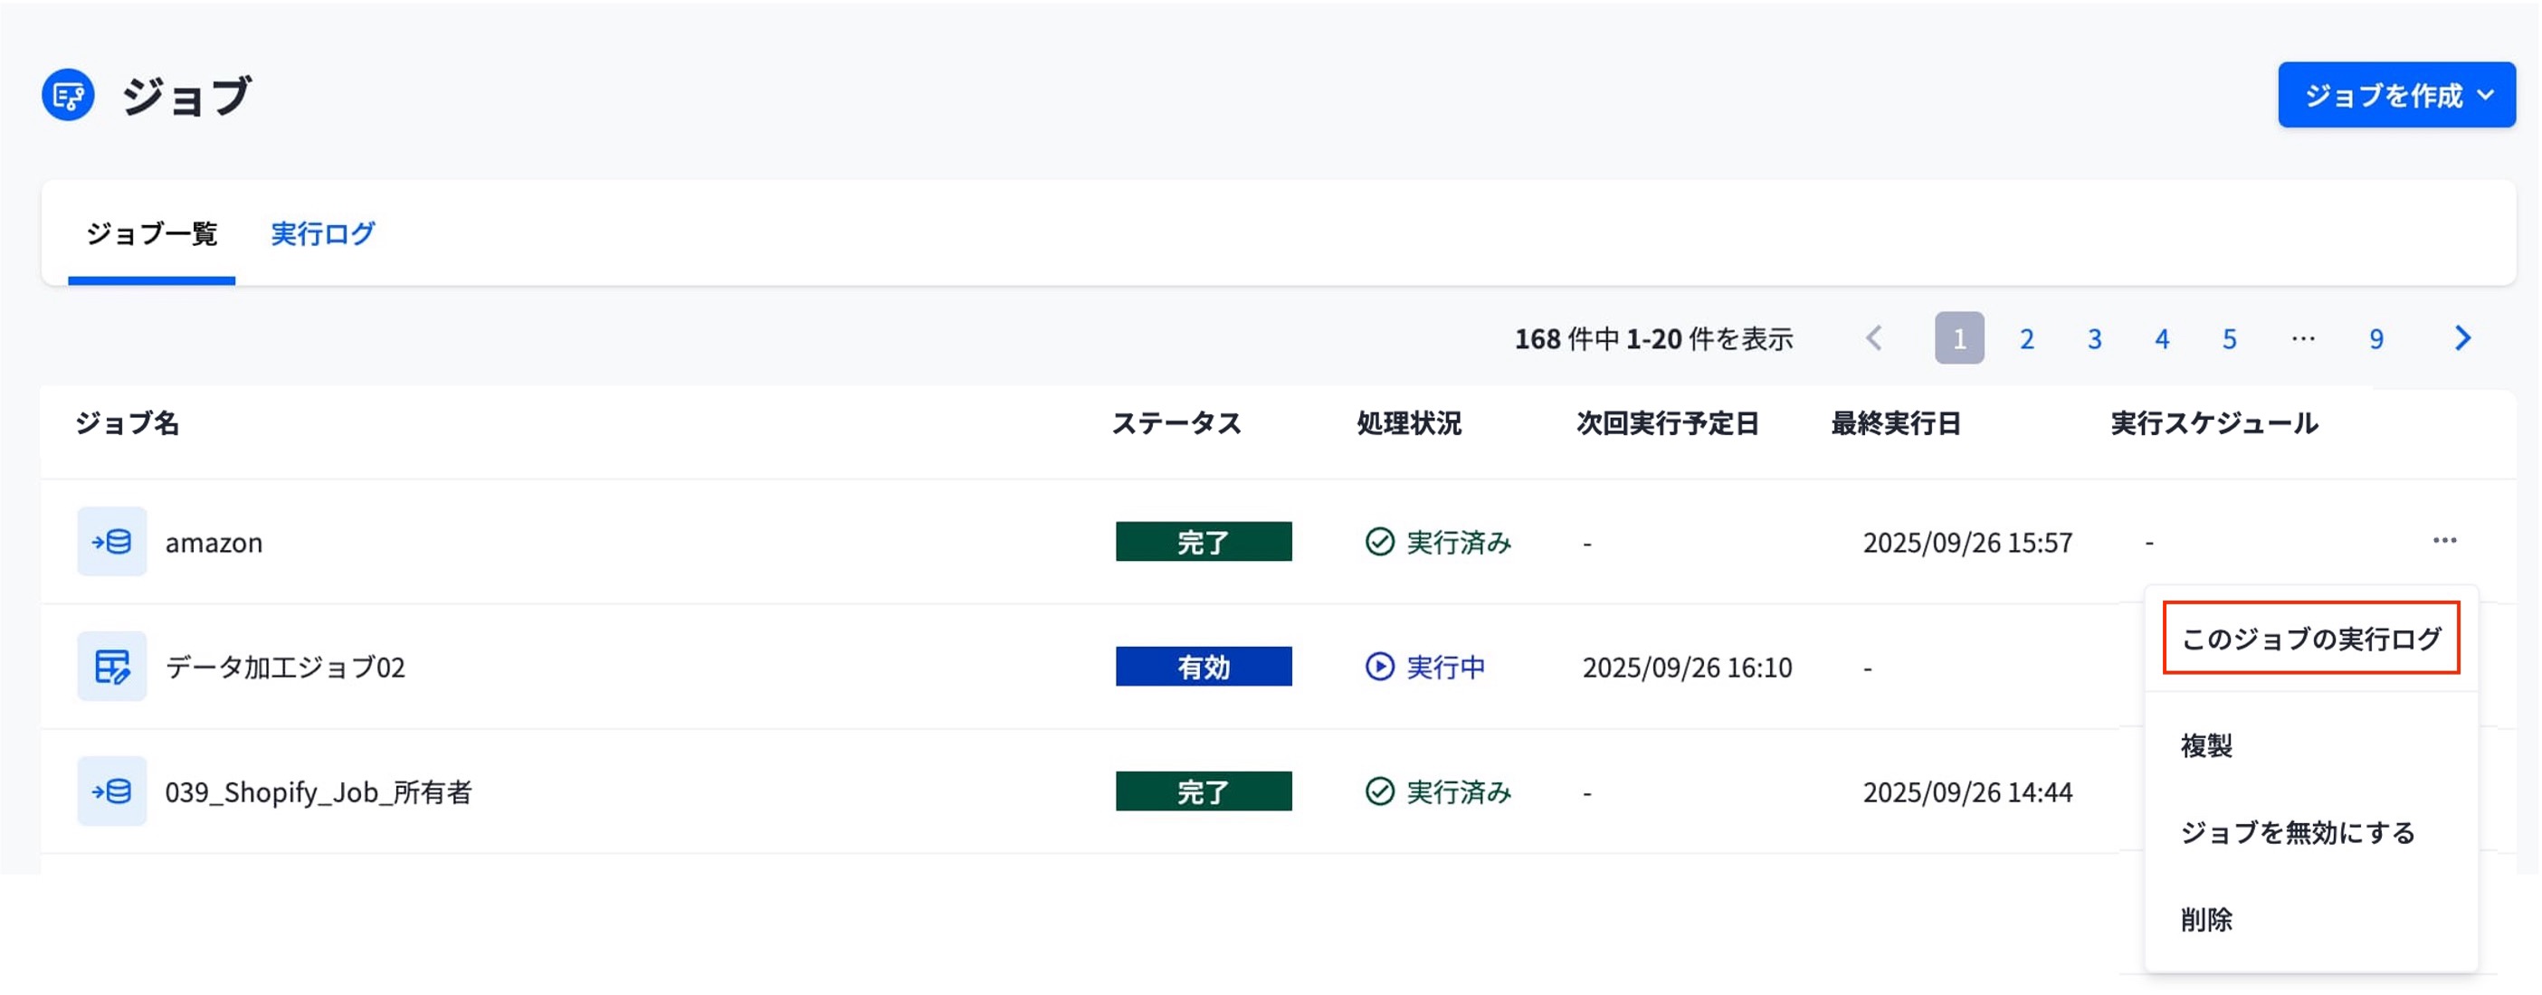Click the 実行済み checkmark icon for amazon
This screenshot has height=995, width=2542.
click(1379, 543)
